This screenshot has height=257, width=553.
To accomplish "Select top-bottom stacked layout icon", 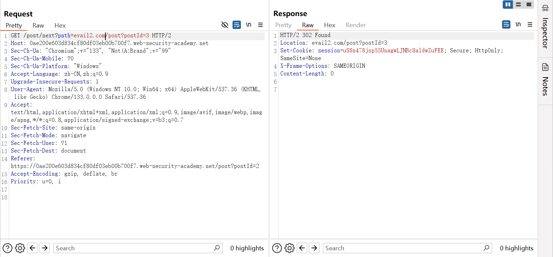I will point(518,5).
